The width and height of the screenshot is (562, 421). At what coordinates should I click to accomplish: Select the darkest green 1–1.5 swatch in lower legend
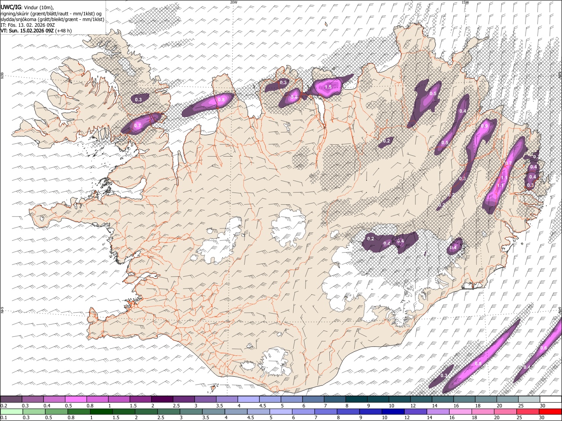click(x=101, y=412)
